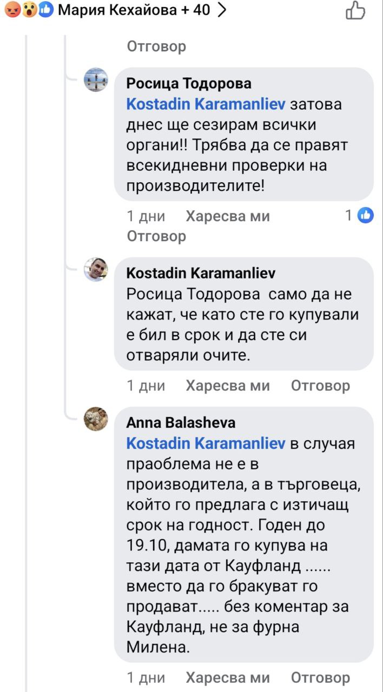This screenshot has width=383, height=692.
Task: Like Росица Тодорова's comment via Харесва ми
Action: click(x=227, y=217)
